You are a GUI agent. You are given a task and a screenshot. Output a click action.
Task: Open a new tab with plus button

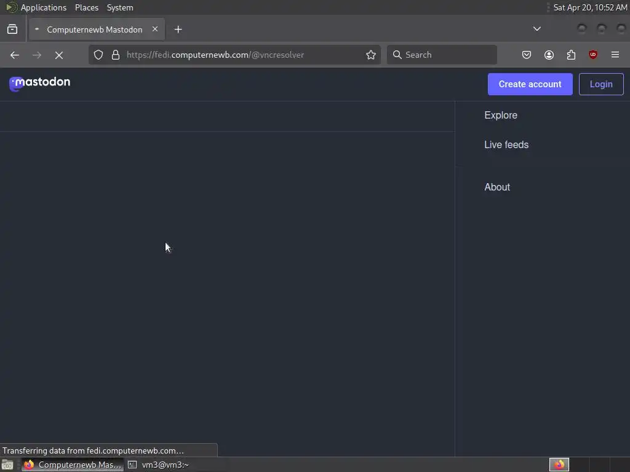[x=178, y=29]
